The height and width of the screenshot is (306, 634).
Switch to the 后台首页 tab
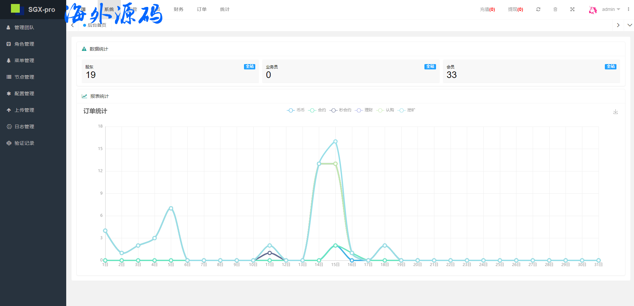click(x=97, y=25)
